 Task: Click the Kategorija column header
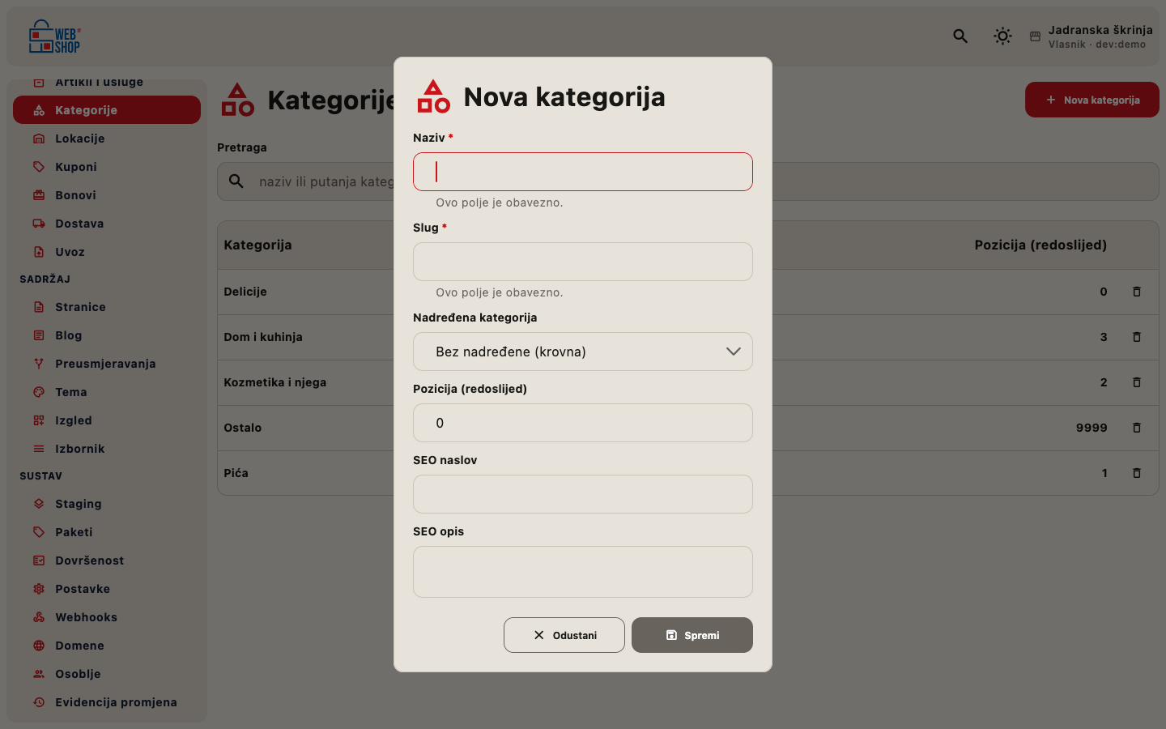257,245
